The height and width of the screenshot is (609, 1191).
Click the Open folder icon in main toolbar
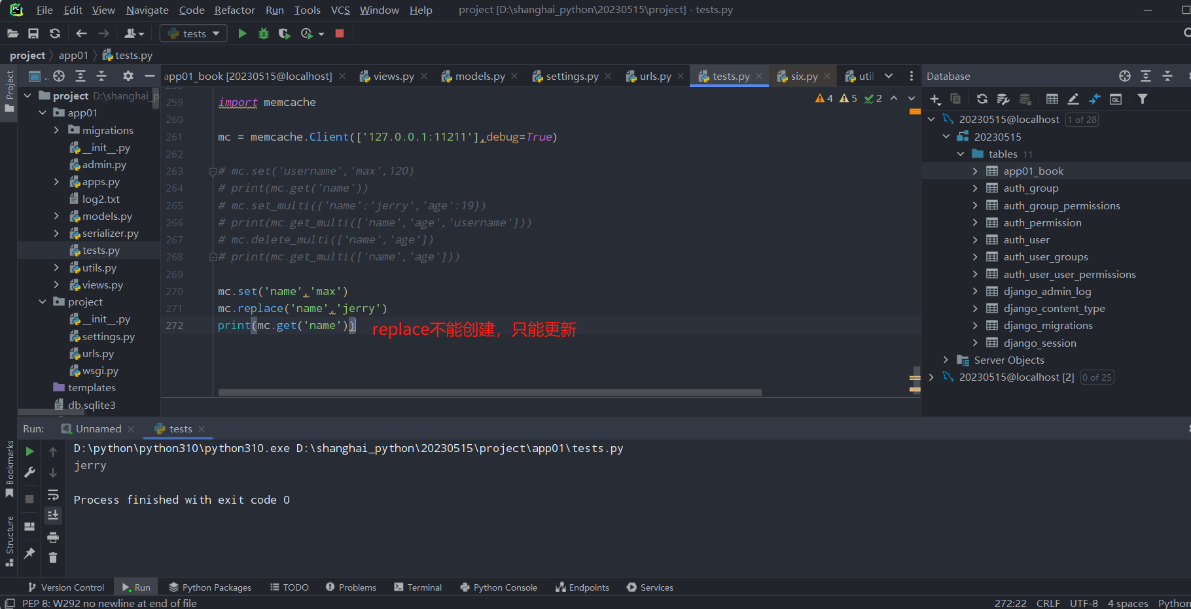pyautogui.click(x=12, y=33)
